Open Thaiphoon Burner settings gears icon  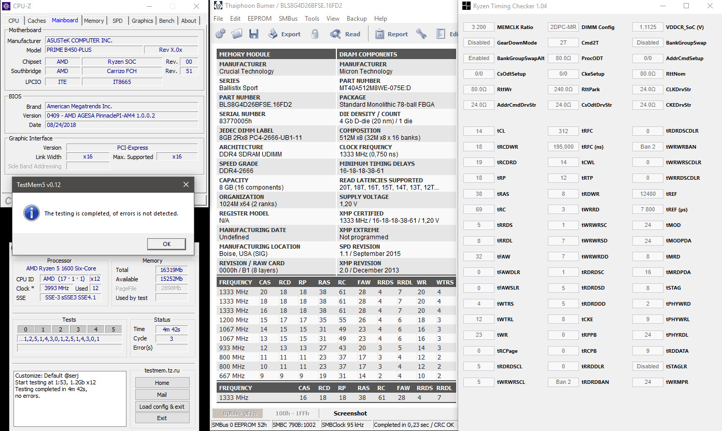coord(220,34)
